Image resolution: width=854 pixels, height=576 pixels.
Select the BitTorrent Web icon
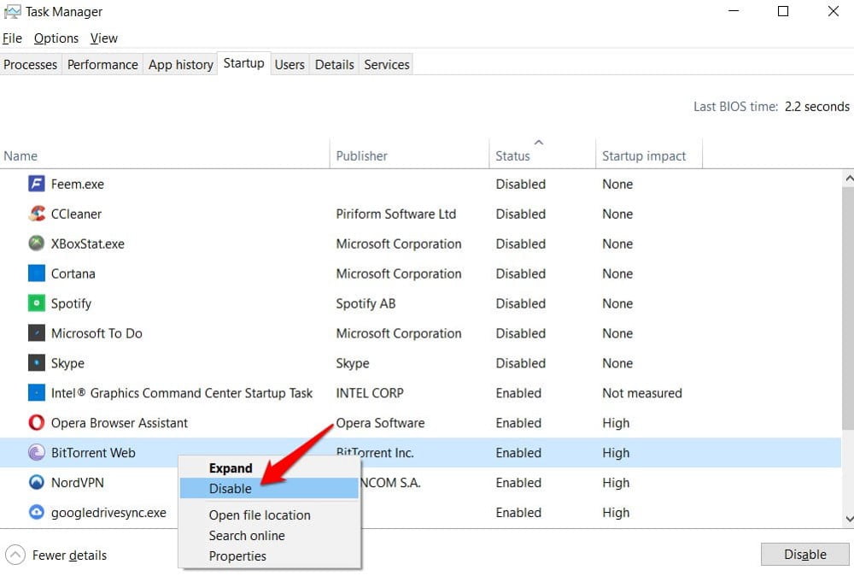click(x=36, y=453)
